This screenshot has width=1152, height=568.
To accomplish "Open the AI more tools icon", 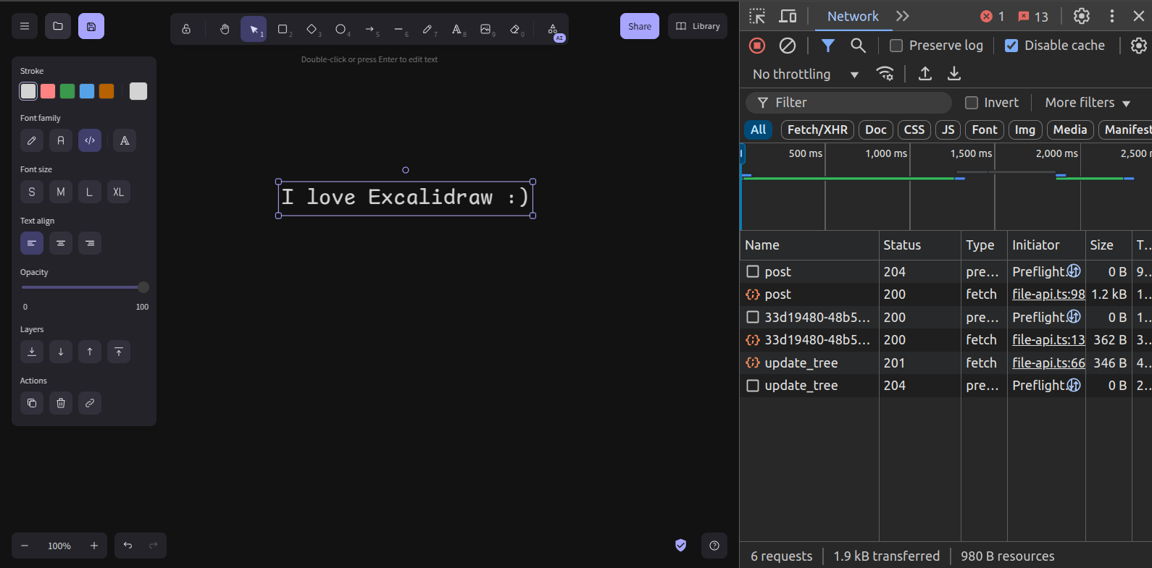I will click(553, 29).
